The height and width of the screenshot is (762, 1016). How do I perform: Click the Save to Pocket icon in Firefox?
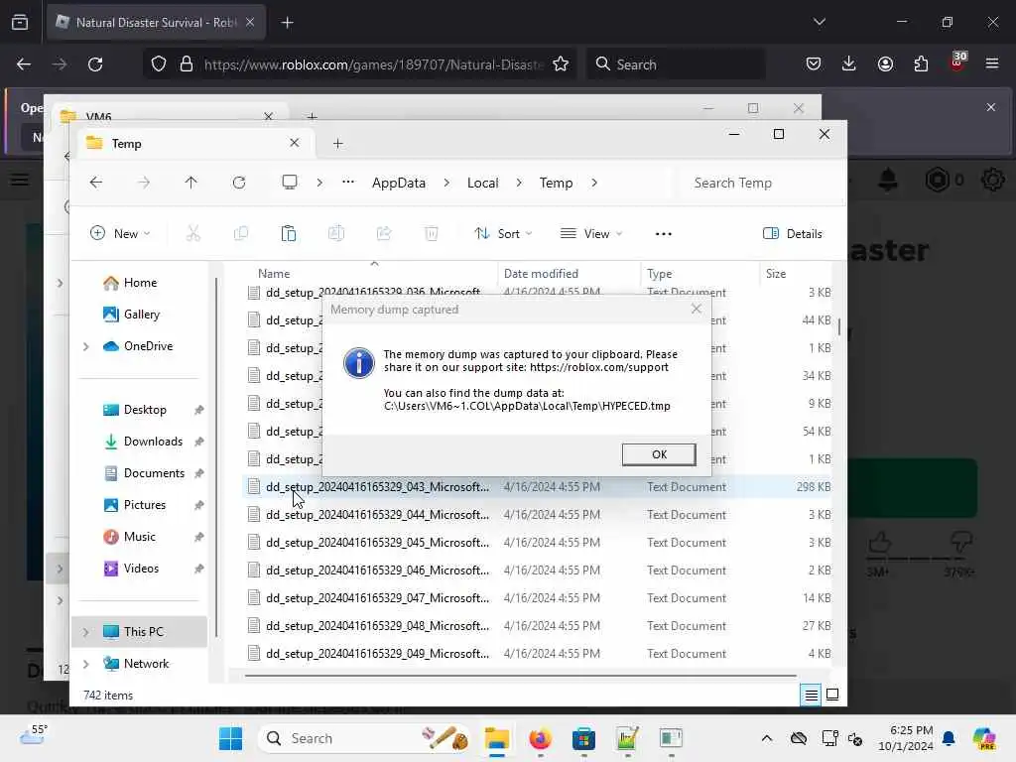814,63
